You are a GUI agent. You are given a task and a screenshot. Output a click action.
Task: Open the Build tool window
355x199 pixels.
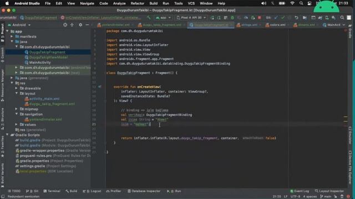(72, 191)
